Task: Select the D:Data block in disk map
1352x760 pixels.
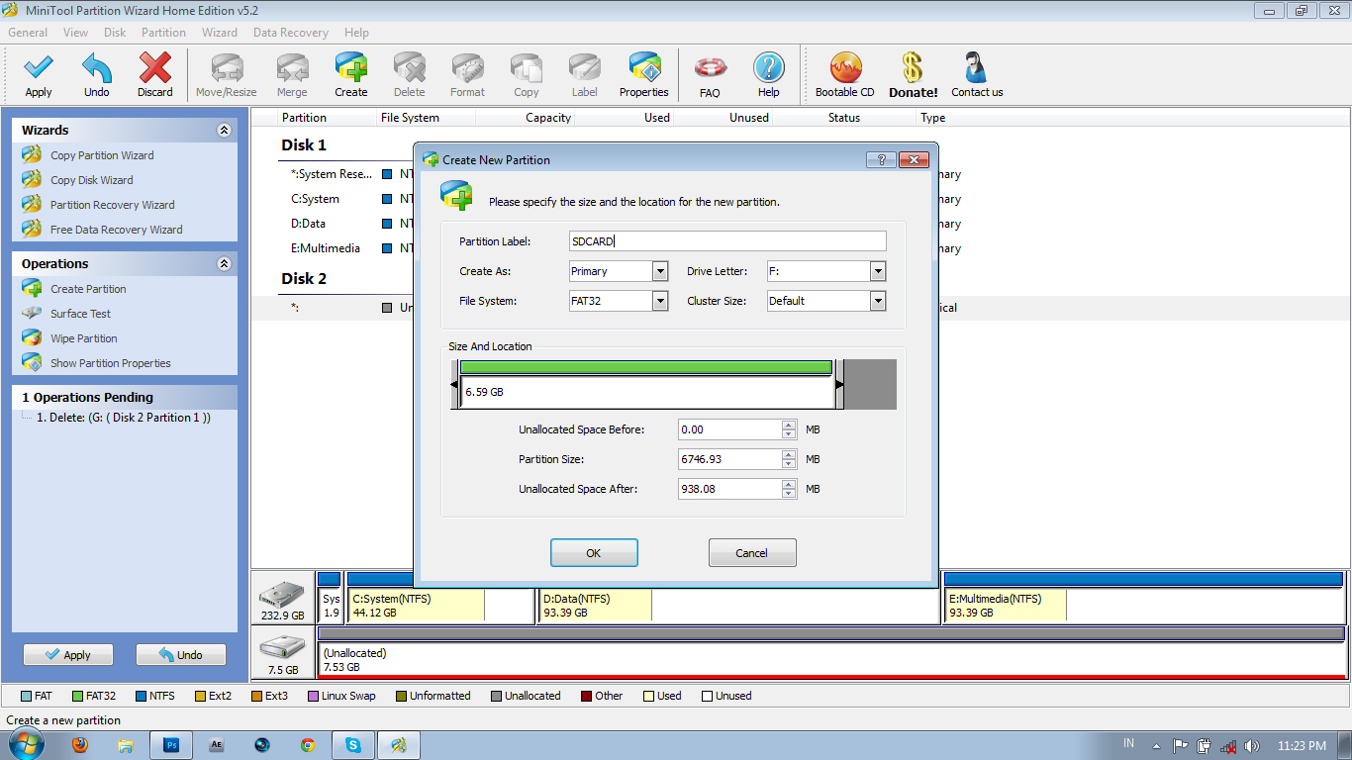Action: [x=738, y=598]
